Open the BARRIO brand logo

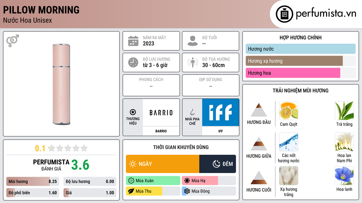click(x=161, y=112)
